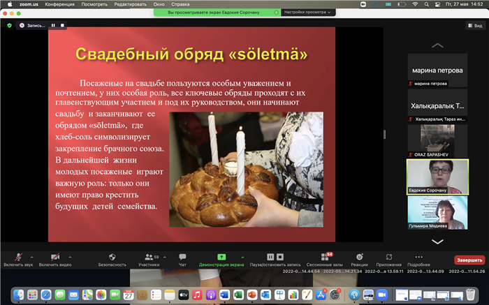This screenshot has height=305, width=489.
Task: Click the red Завершить button
Action: coord(469,260)
